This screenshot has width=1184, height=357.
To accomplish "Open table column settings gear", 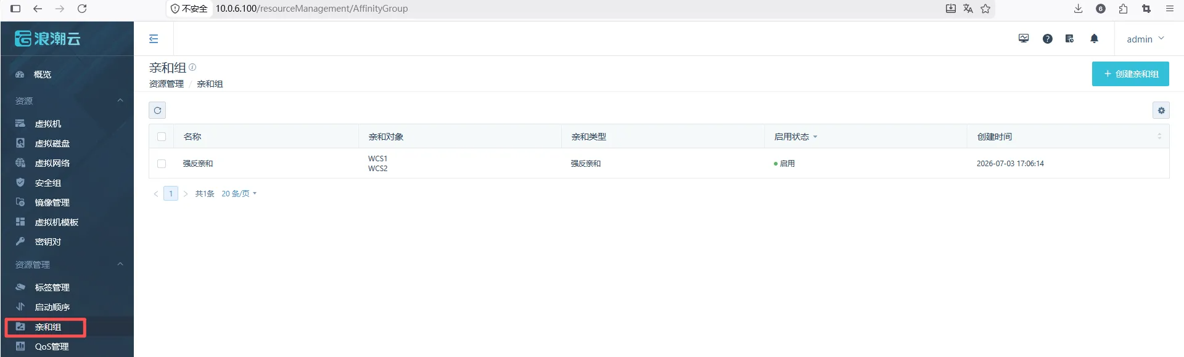I will 1161,110.
